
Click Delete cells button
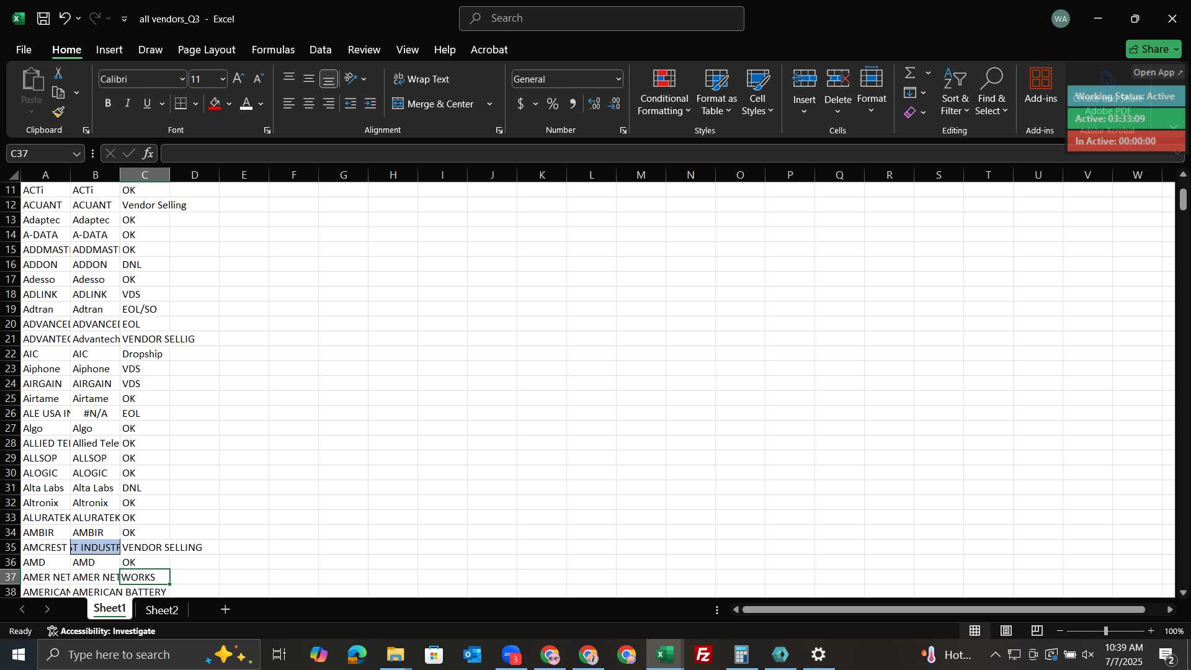[838, 92]
